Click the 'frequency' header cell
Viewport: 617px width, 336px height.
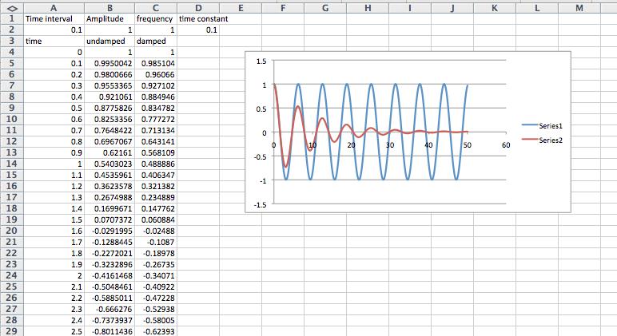click(156, 18)
